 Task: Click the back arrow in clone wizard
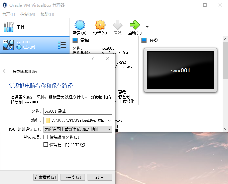pyautogui.click(x=5, y=71)
